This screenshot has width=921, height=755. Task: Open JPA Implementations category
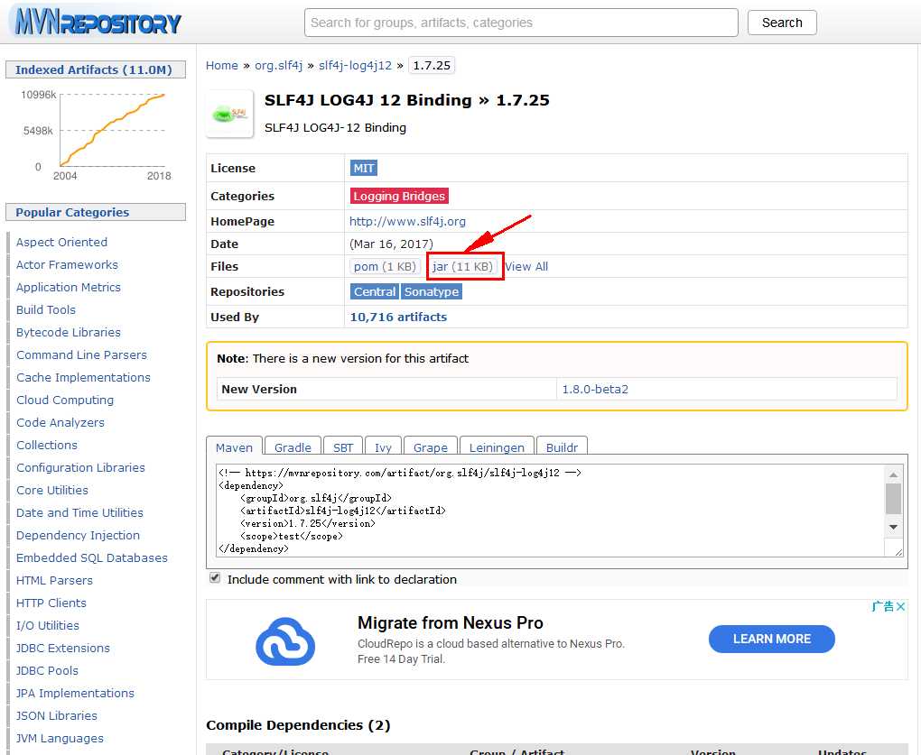click(75, 693)
